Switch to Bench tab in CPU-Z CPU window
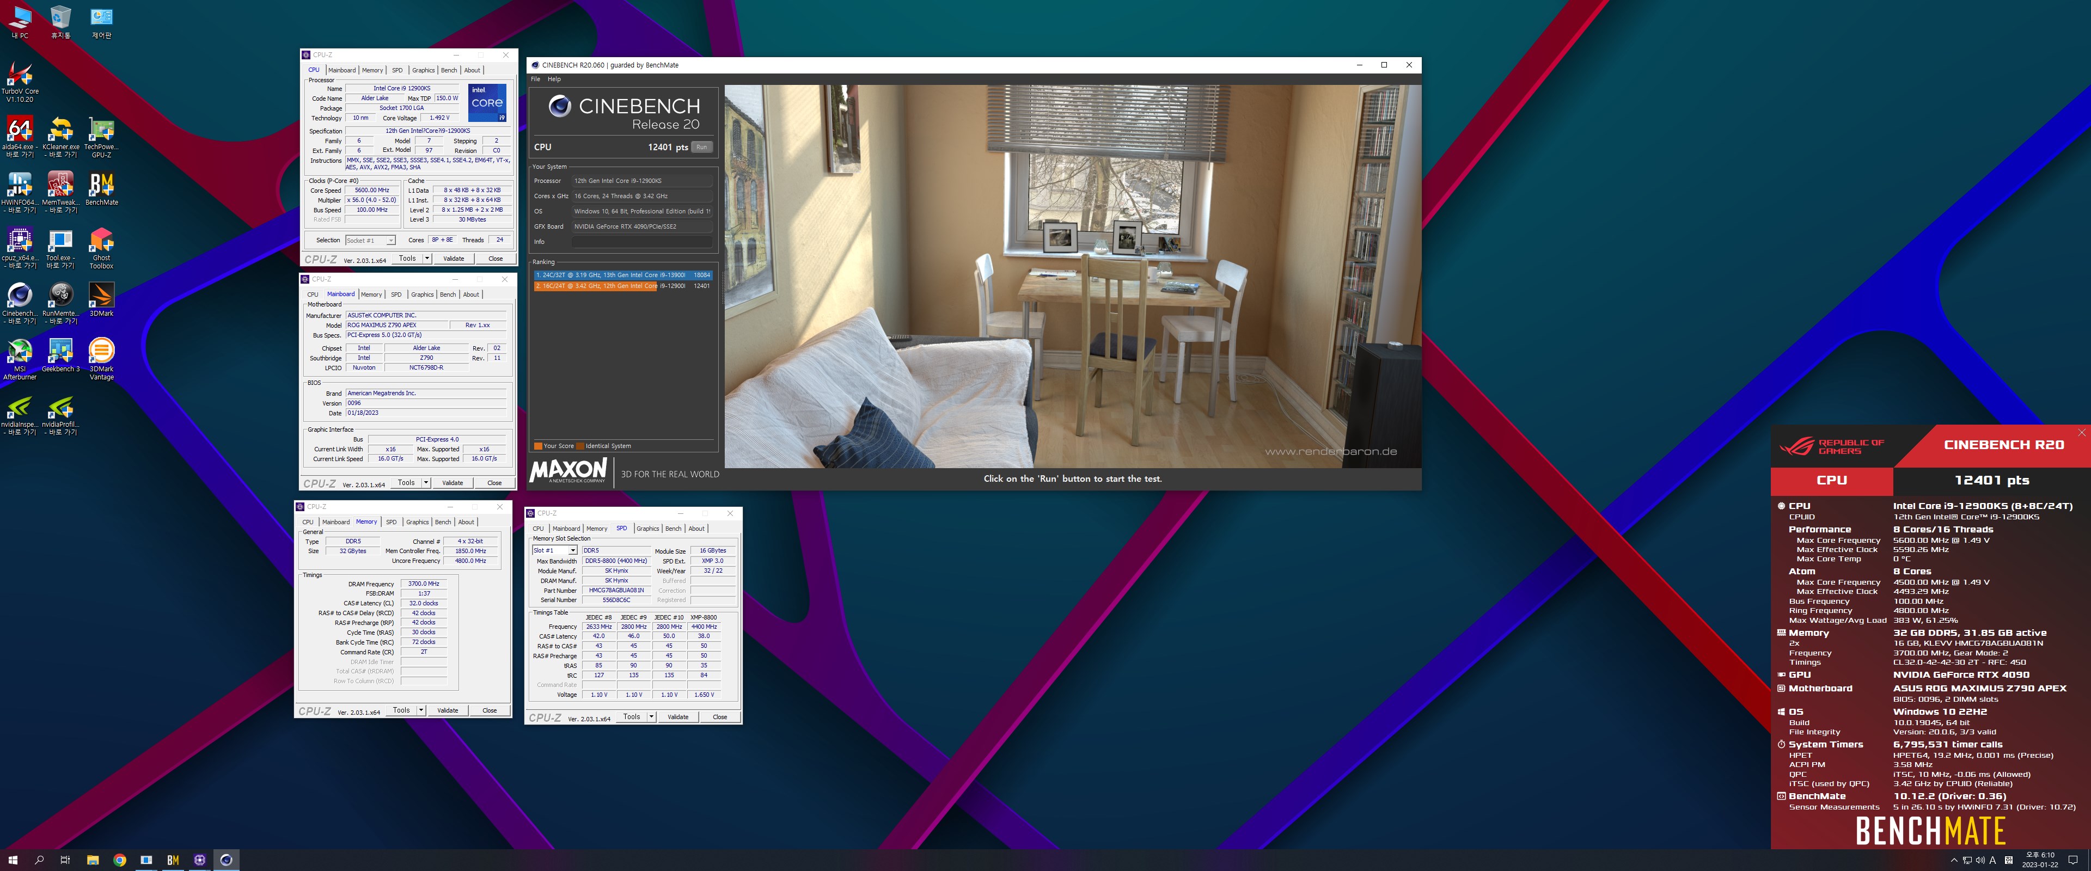The width and height of the screenshot is (2091, 871). pos(449,70)
